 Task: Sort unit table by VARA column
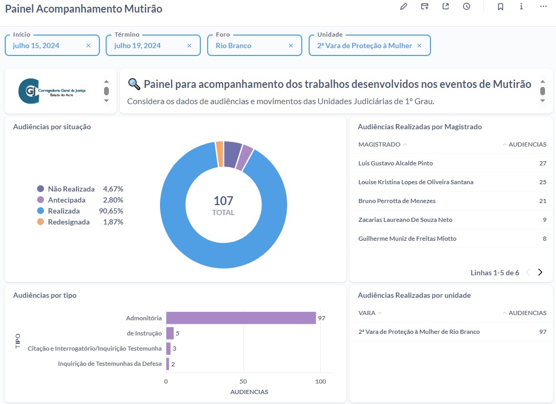pos(367,313)
